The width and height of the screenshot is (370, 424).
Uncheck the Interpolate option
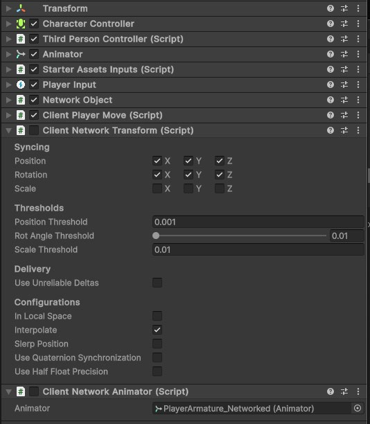click(x=157, y=330)
